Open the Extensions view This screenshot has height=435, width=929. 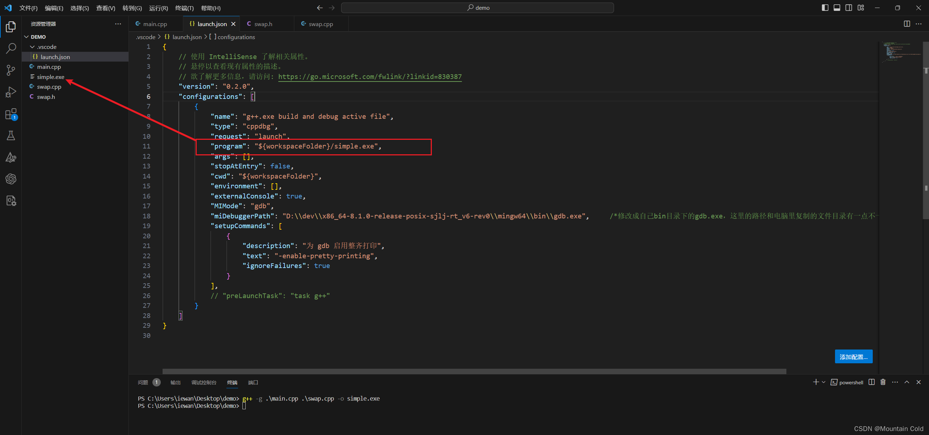tap(11, 114)
